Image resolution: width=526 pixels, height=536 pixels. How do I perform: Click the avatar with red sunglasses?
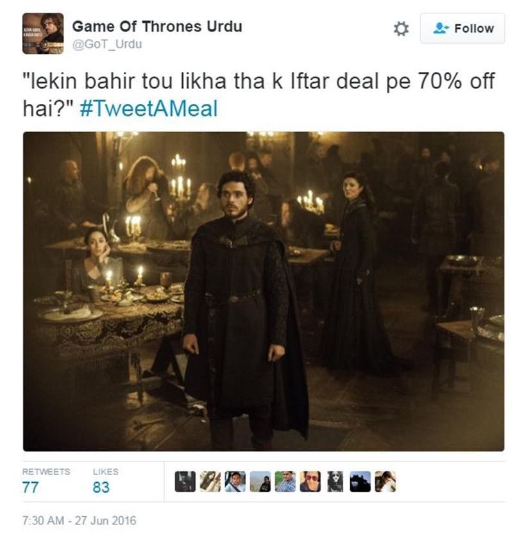pos(310,482)
